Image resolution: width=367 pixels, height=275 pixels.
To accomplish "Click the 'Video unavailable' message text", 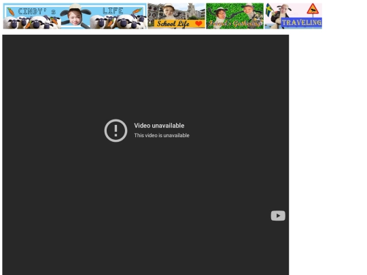I will 159,126.
